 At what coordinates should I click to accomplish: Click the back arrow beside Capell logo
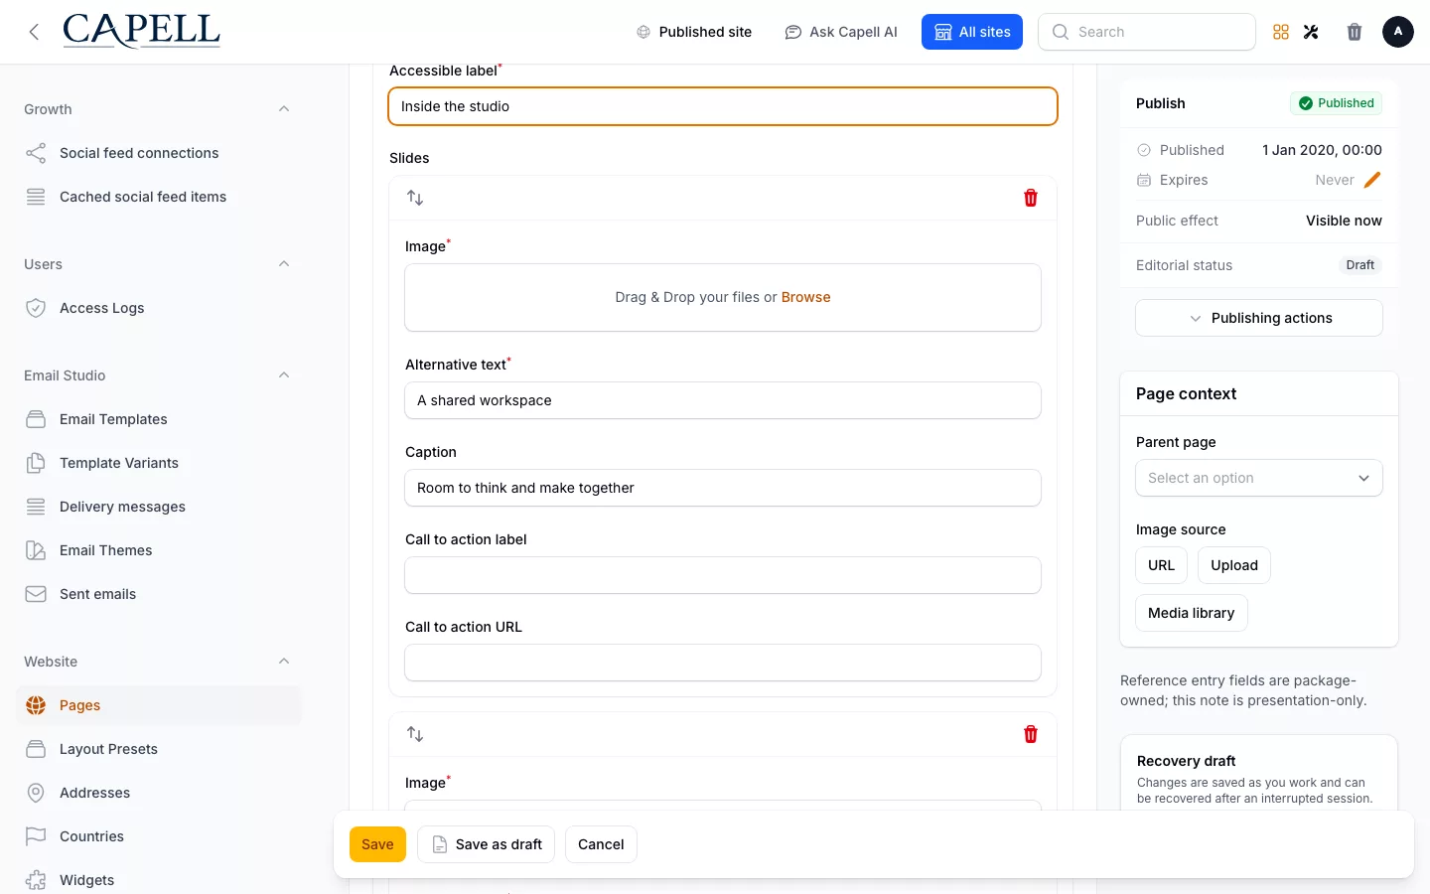[x=34, y=32]
